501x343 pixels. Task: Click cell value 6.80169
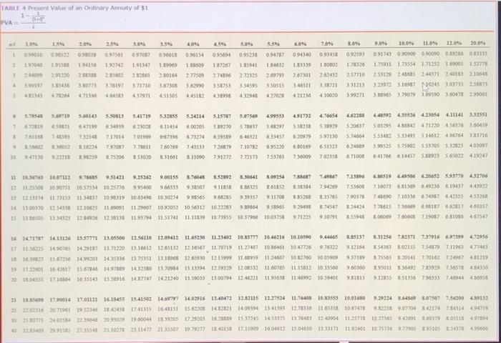(x=302, y=146)
